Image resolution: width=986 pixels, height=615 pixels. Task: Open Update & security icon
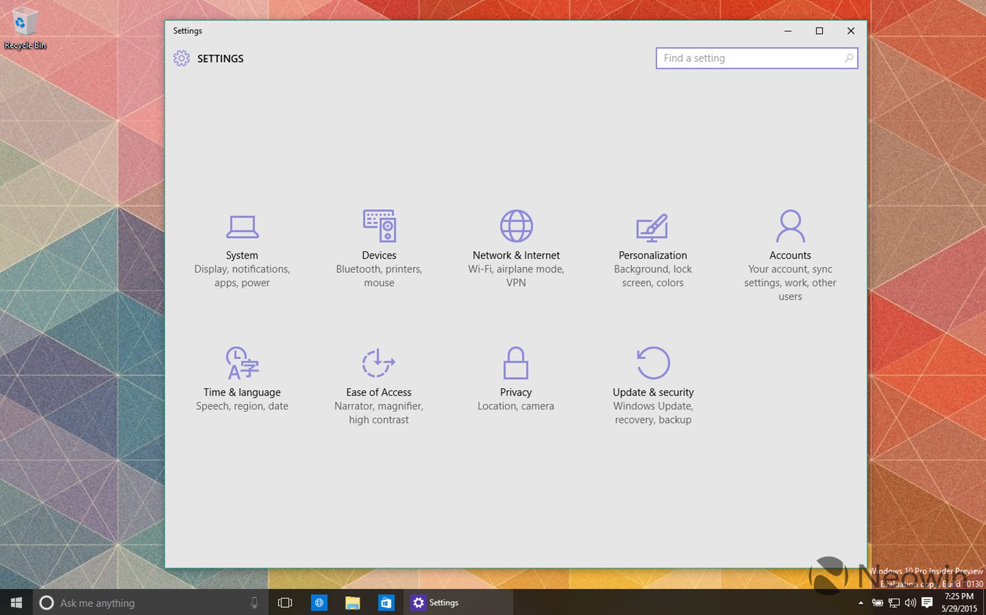[653, 363]
